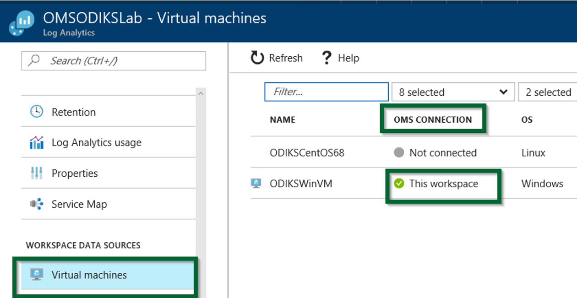The height and width of the screenshot is (298, 577).
Task: Click the 'OMSODIKSLab - Virtual machines' title
Action: click(x=155, y=18)
